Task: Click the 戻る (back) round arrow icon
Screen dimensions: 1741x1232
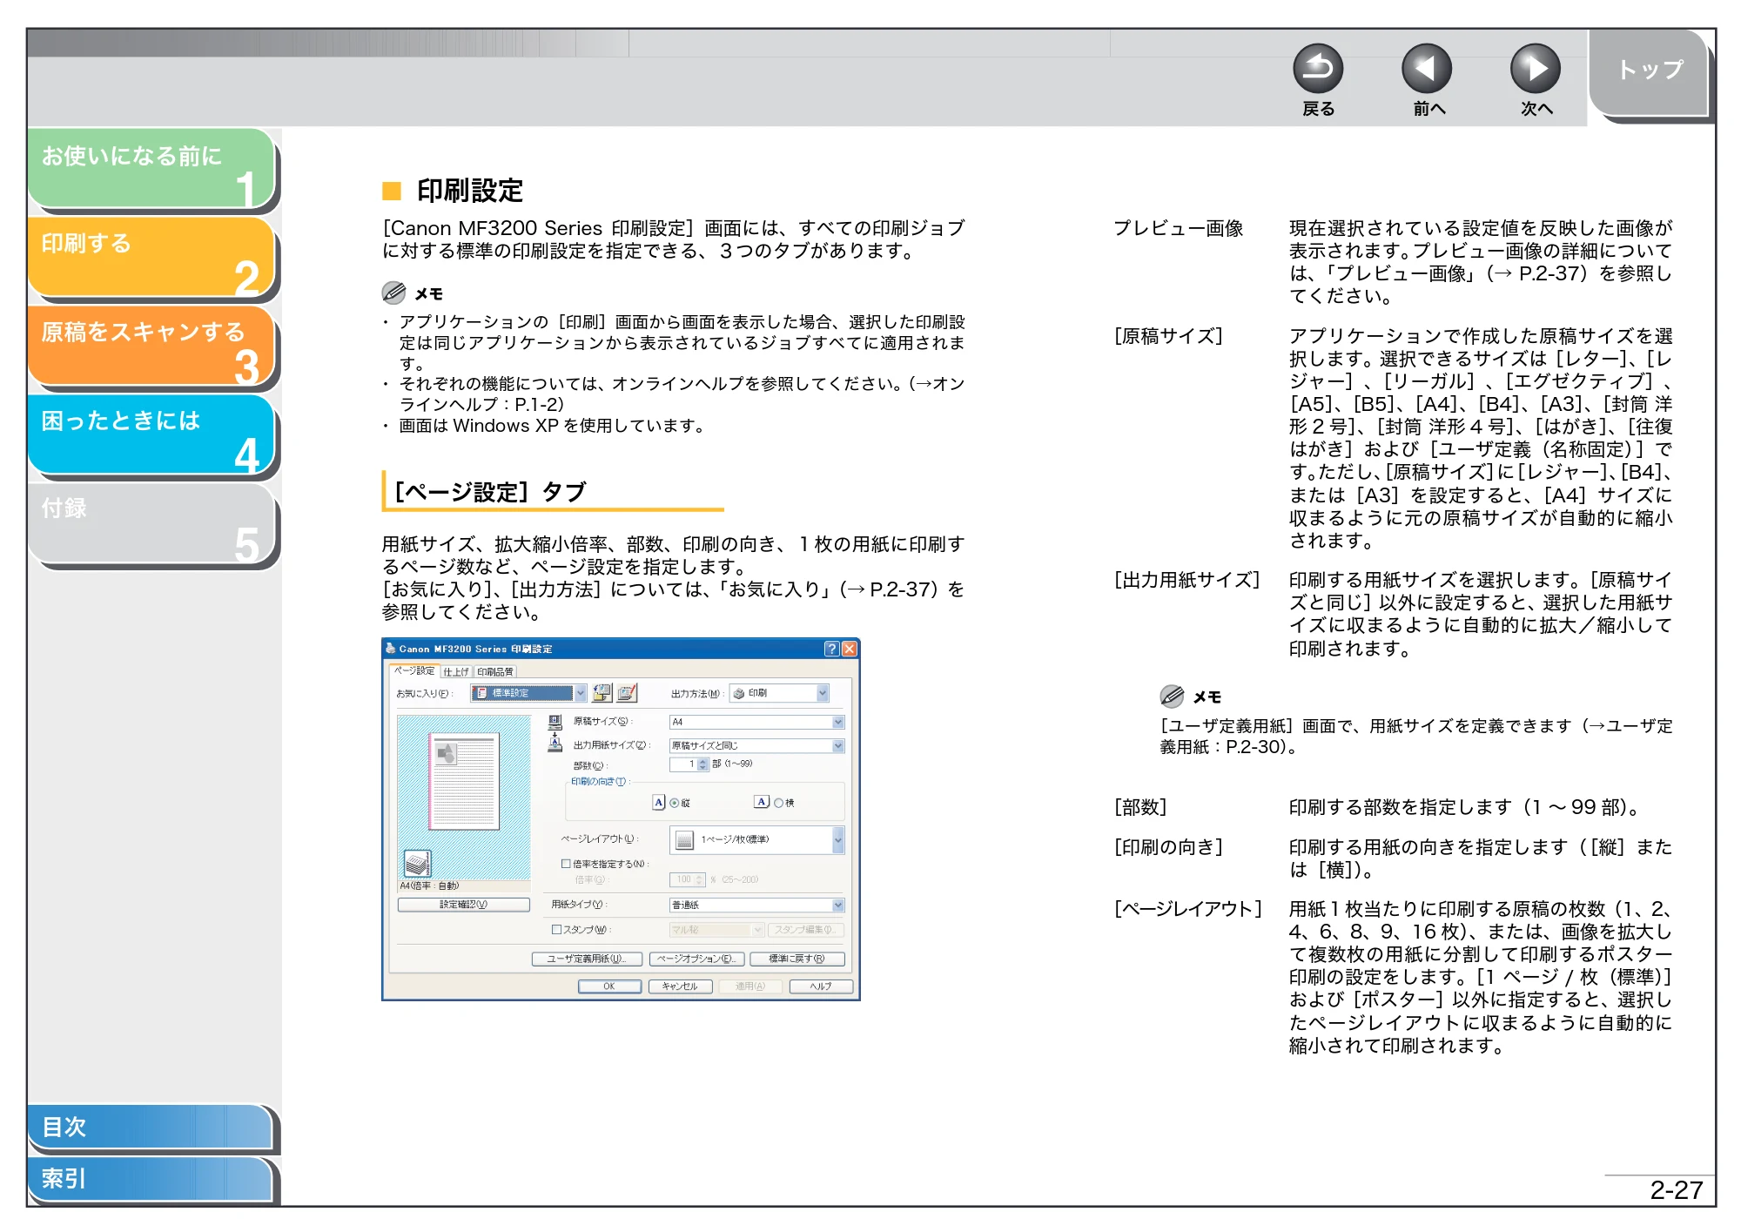Action: pos(1317,69)
